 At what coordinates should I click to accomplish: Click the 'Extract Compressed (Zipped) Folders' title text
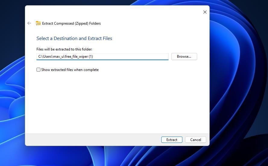point(71,23)
